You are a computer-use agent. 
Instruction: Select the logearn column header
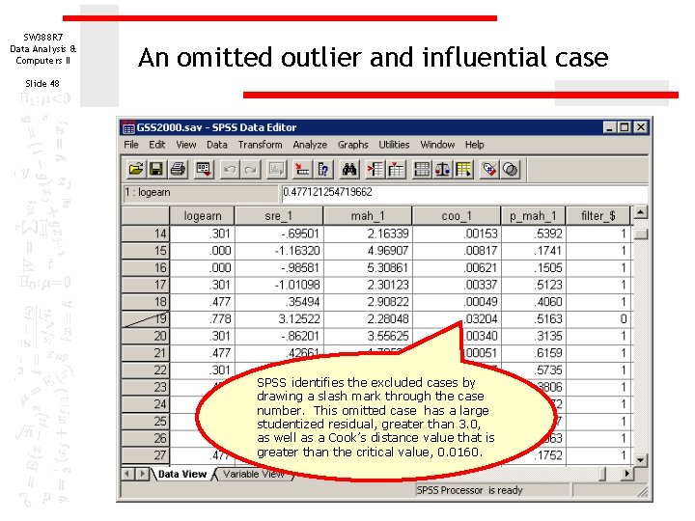tap(202, 216)
